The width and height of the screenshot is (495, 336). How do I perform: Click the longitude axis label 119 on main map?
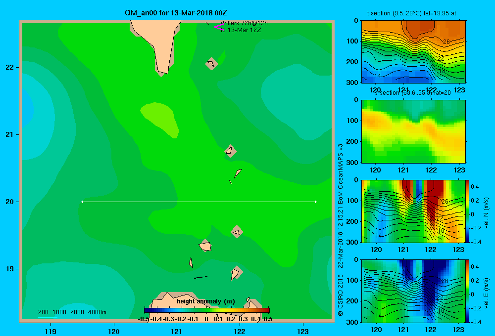point(51,331)
